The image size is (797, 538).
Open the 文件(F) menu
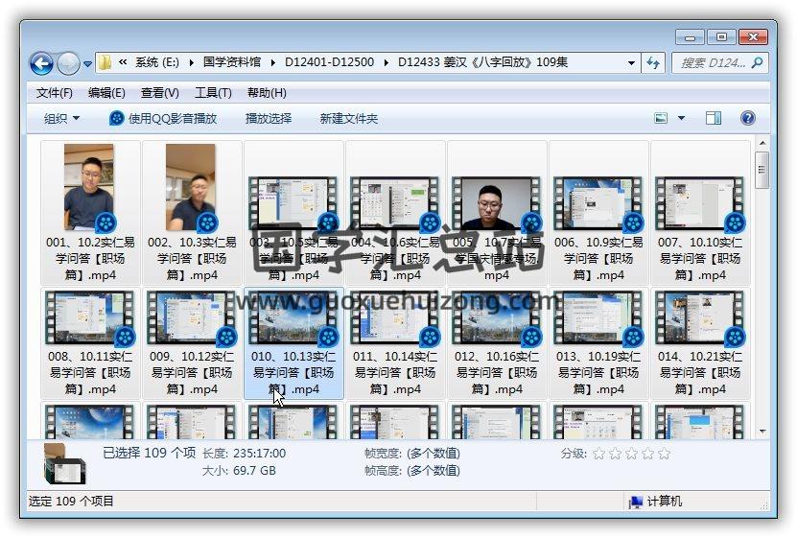point(54,93)
